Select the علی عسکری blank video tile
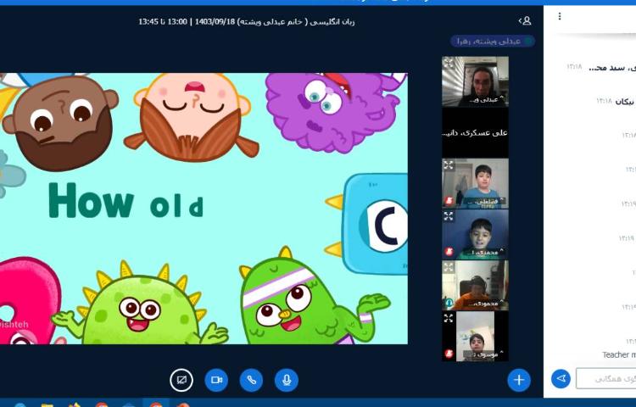 pyautogui.click(x=475, y=132)
